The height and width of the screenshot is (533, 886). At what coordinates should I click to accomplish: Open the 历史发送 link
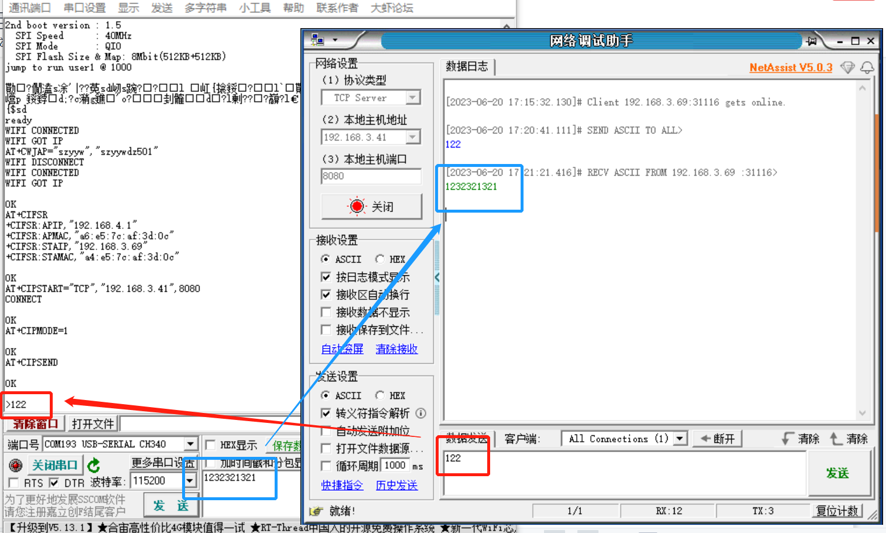pos(396,485)
